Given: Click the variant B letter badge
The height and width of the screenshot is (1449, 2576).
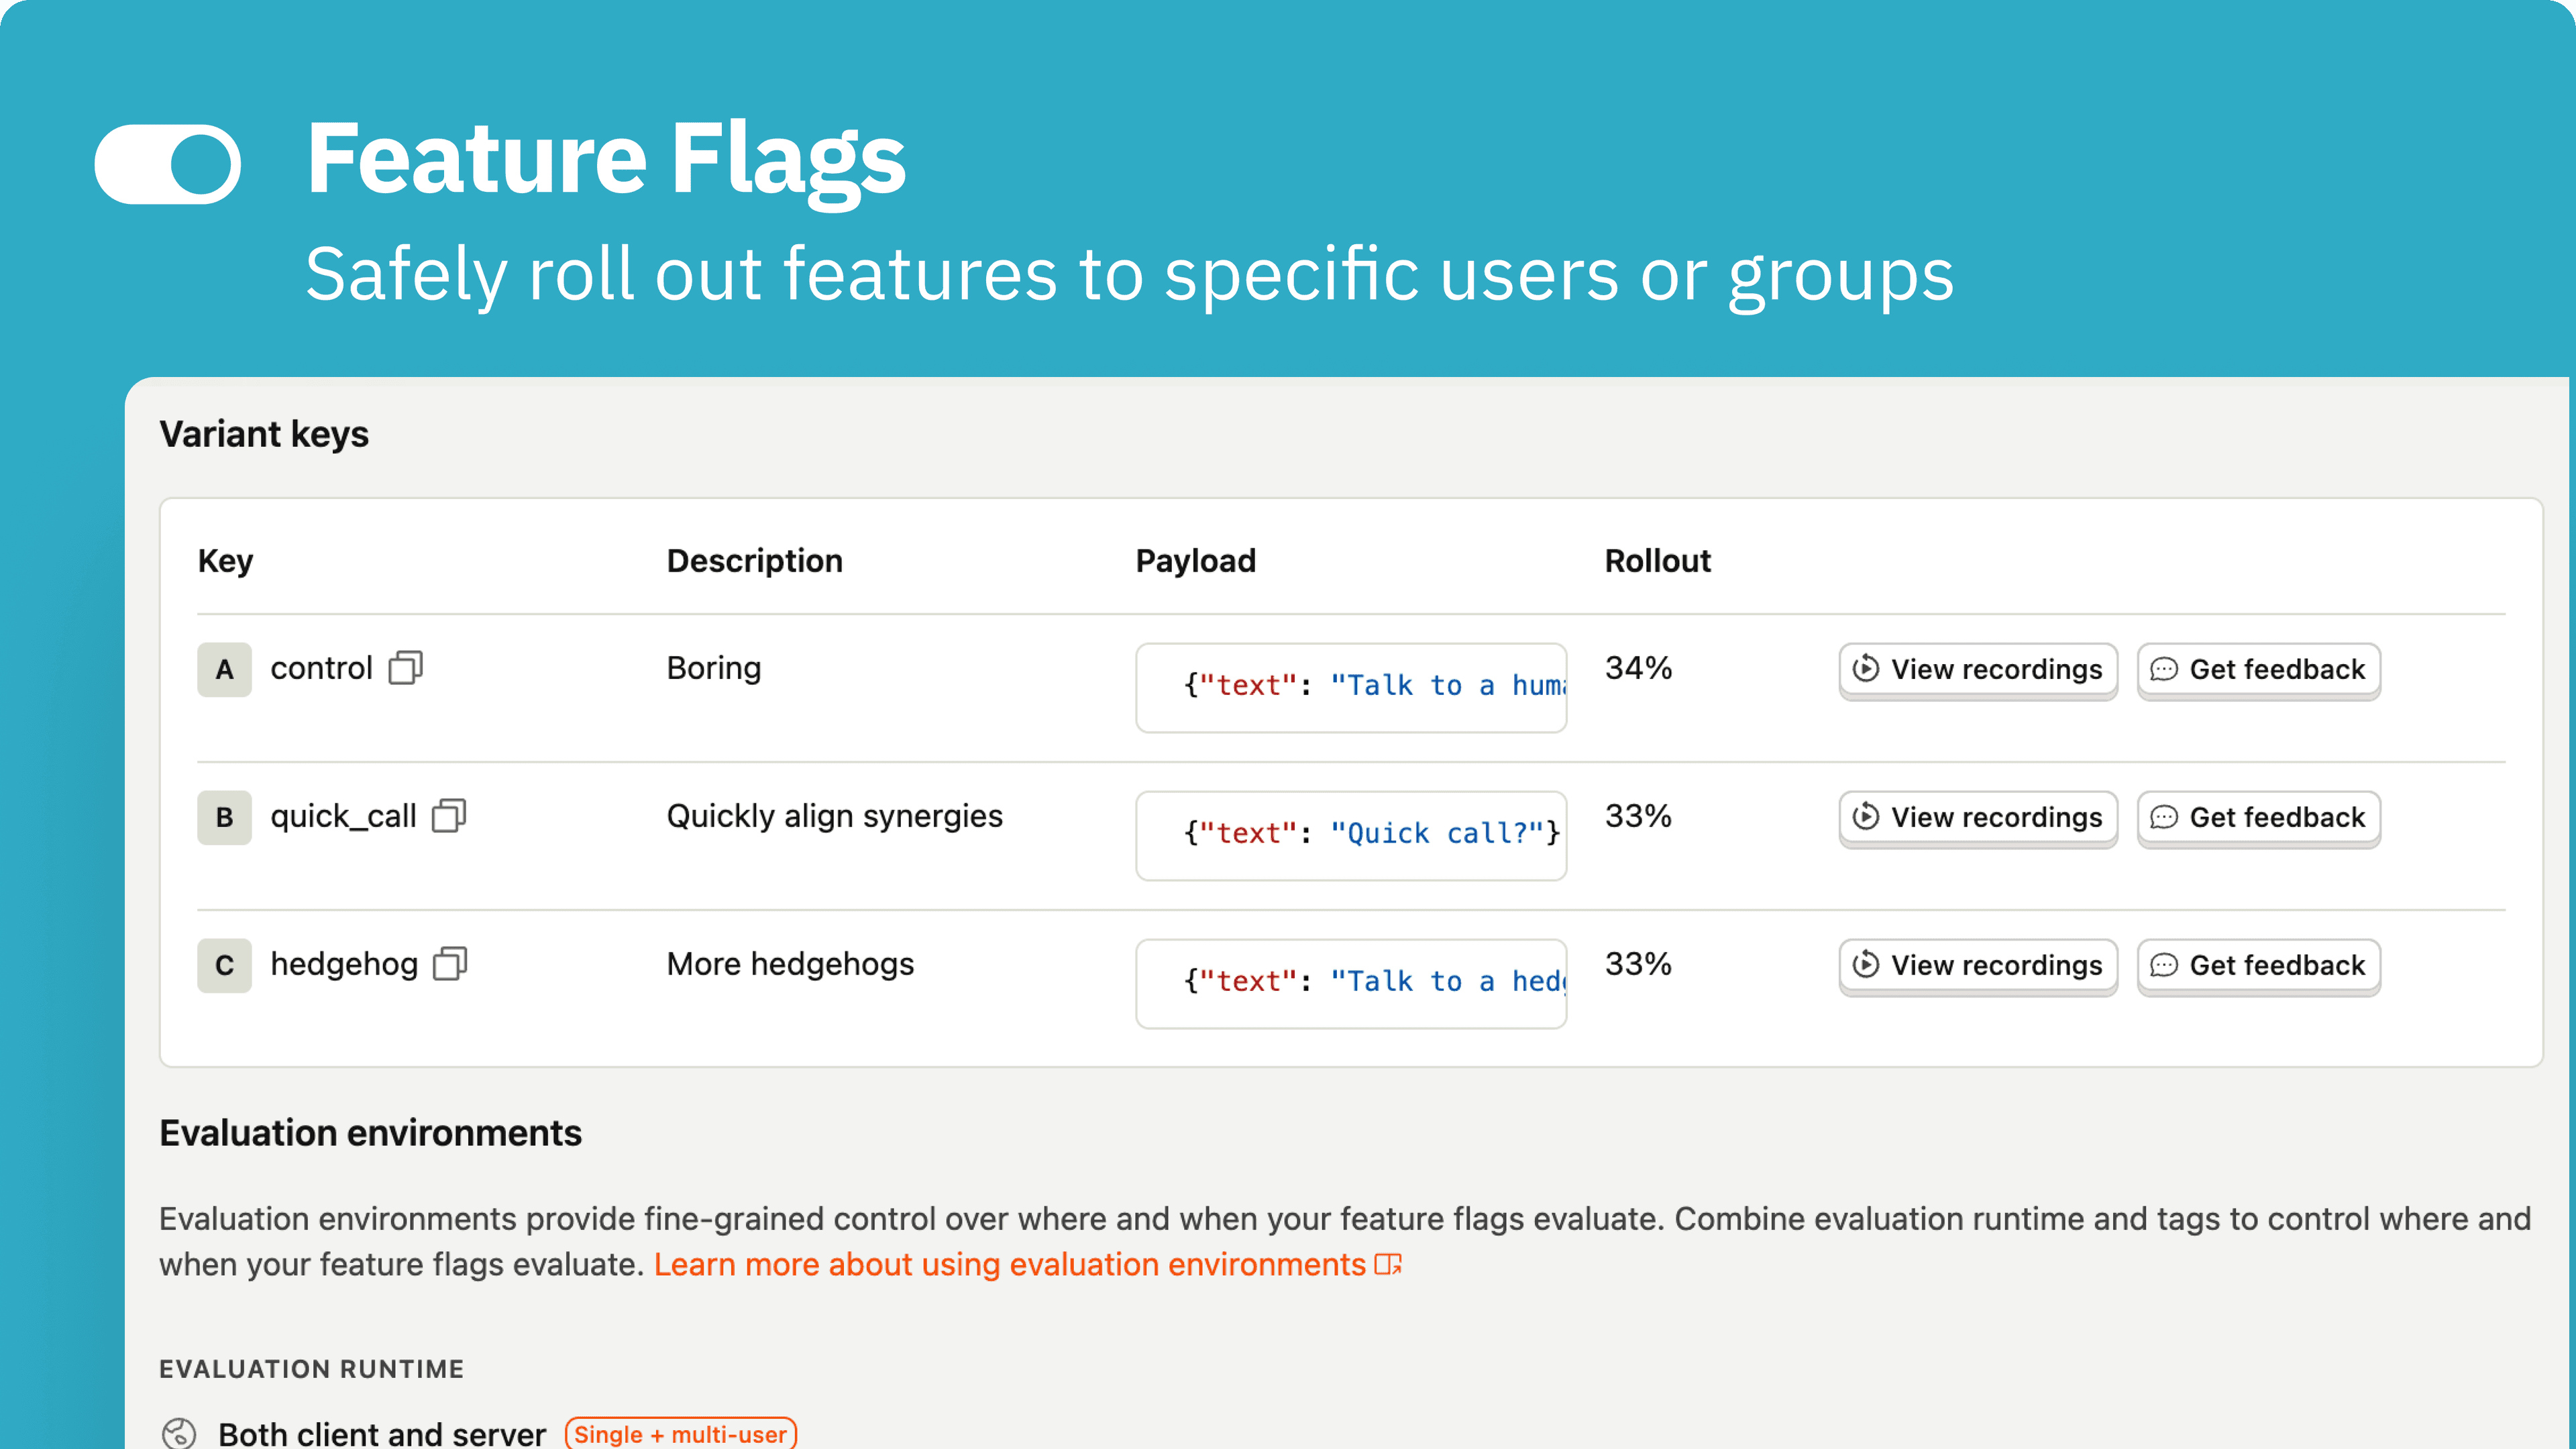Looking at the screenshot, I should (x=224, y=817).
